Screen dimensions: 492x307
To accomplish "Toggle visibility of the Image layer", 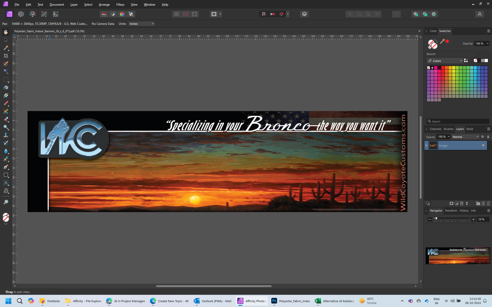I will (483, 146).
